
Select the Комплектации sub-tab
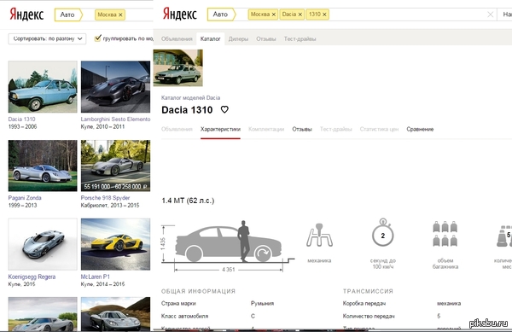click(266, 129)
